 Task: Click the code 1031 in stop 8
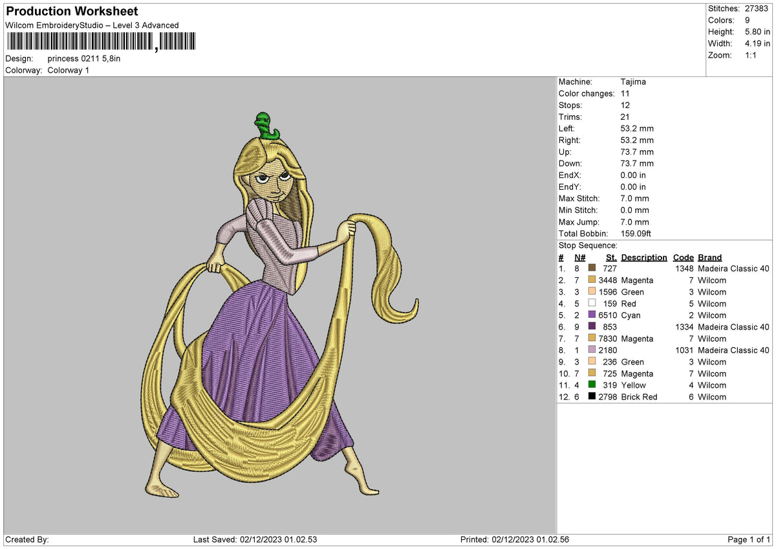[684, 350]
